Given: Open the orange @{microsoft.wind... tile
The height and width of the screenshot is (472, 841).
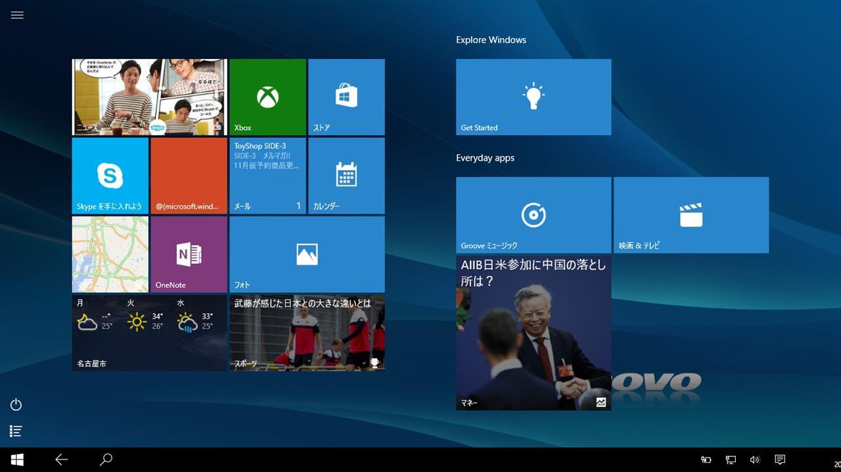Looking at the screenshot, I should click(189, 176).
